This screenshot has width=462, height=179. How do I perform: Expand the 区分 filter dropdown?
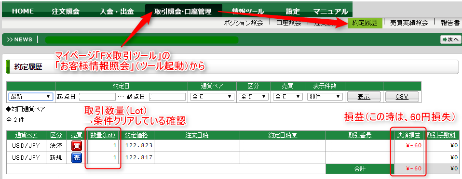(254, 96)
